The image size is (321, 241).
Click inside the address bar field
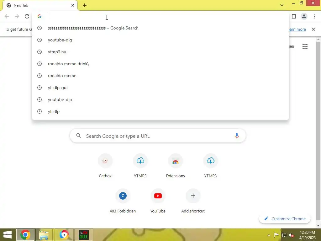click(x=160, y=16)
